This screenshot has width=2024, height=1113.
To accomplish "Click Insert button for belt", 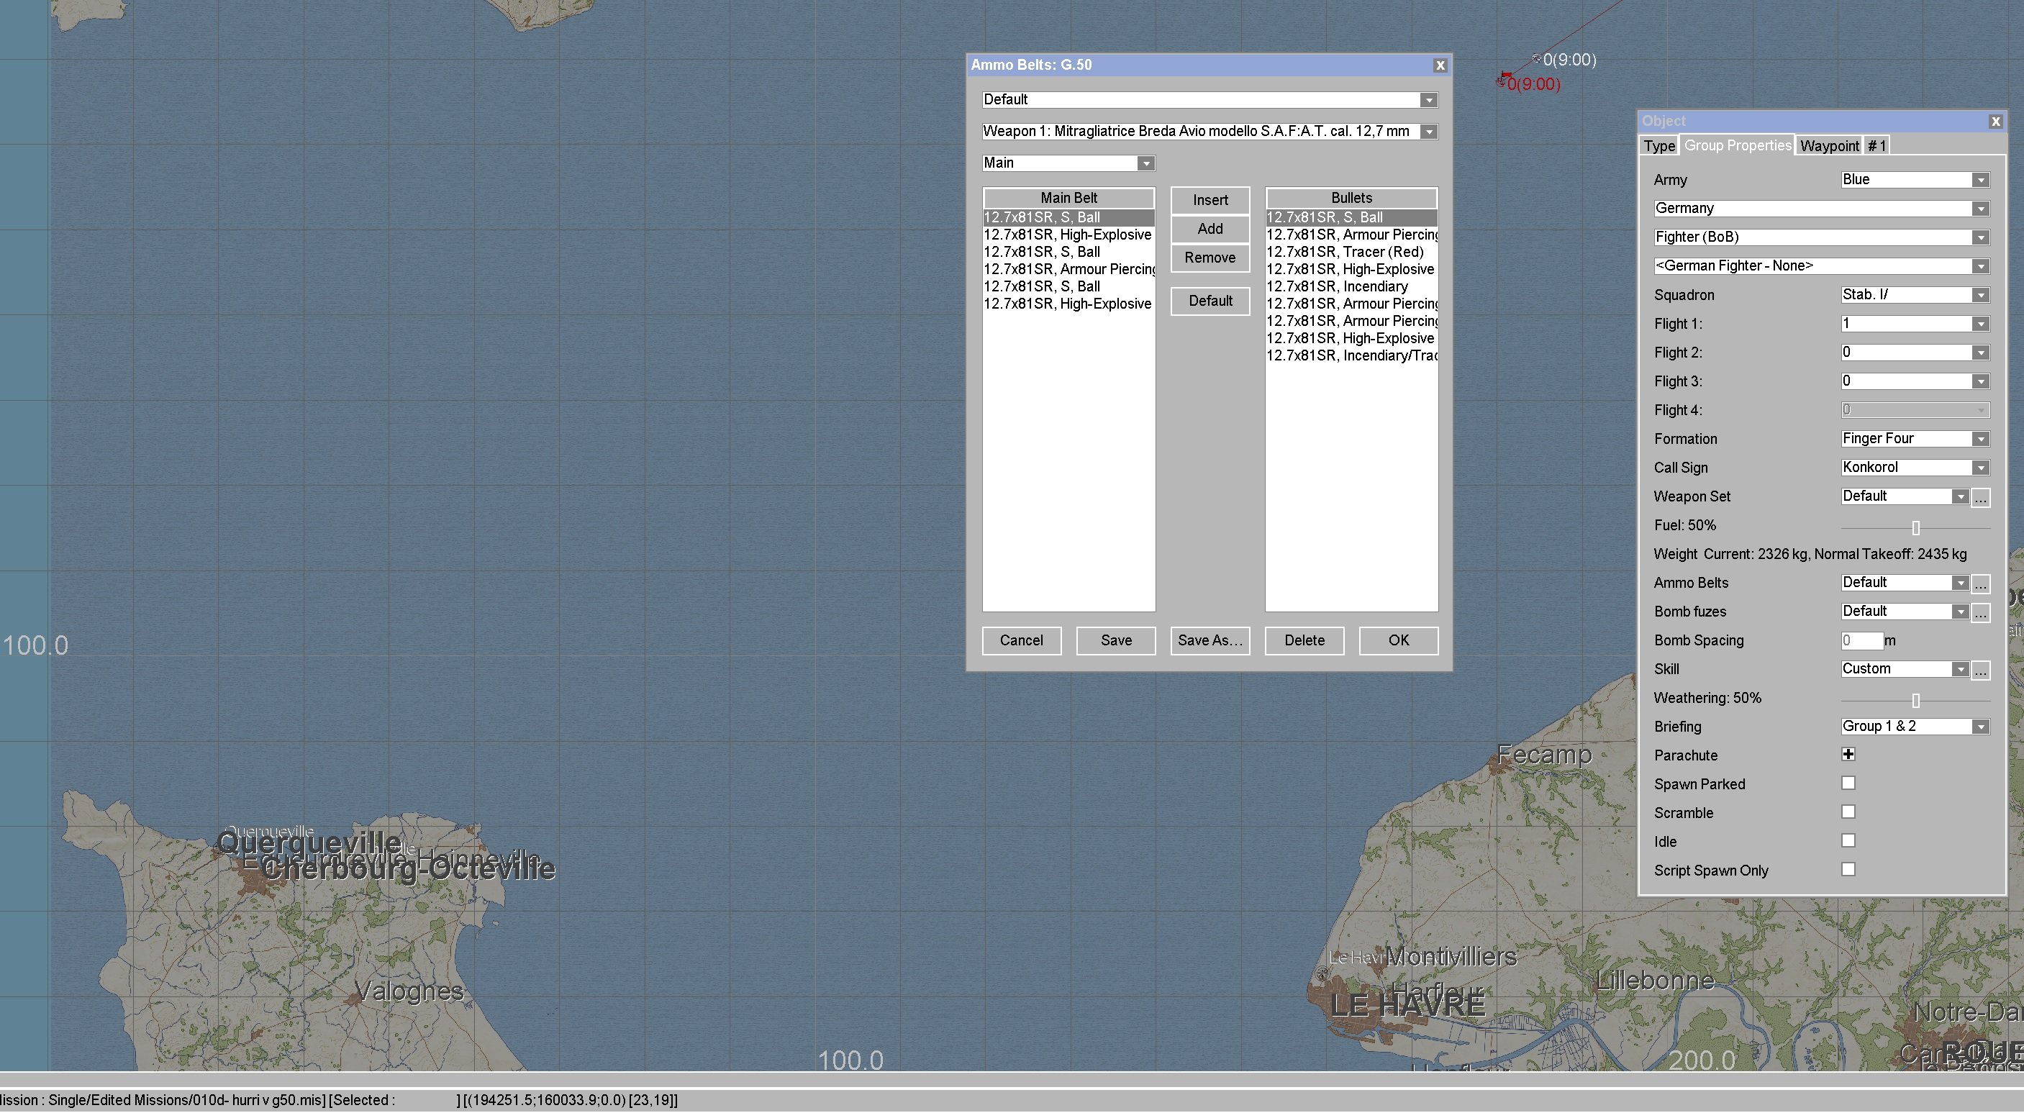I will click(x=1210, y=200).
